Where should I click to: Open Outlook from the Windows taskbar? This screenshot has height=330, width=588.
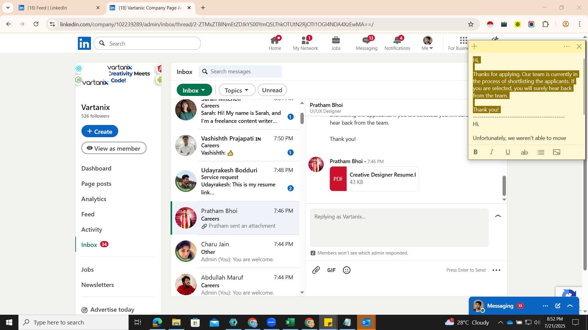[366, 322]
